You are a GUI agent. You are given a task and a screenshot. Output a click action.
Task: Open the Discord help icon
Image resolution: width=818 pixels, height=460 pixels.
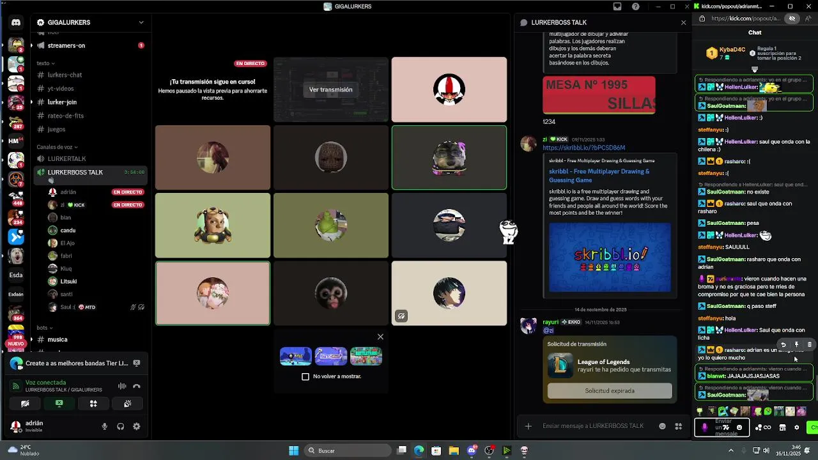coord(636,6)
